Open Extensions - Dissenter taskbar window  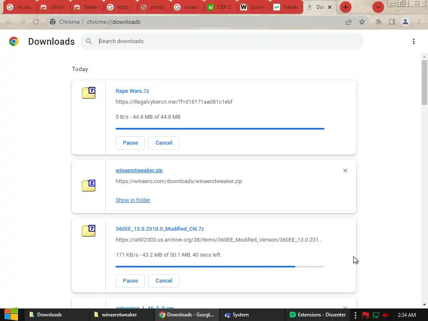pyautogui.click(x=318, y=315)
